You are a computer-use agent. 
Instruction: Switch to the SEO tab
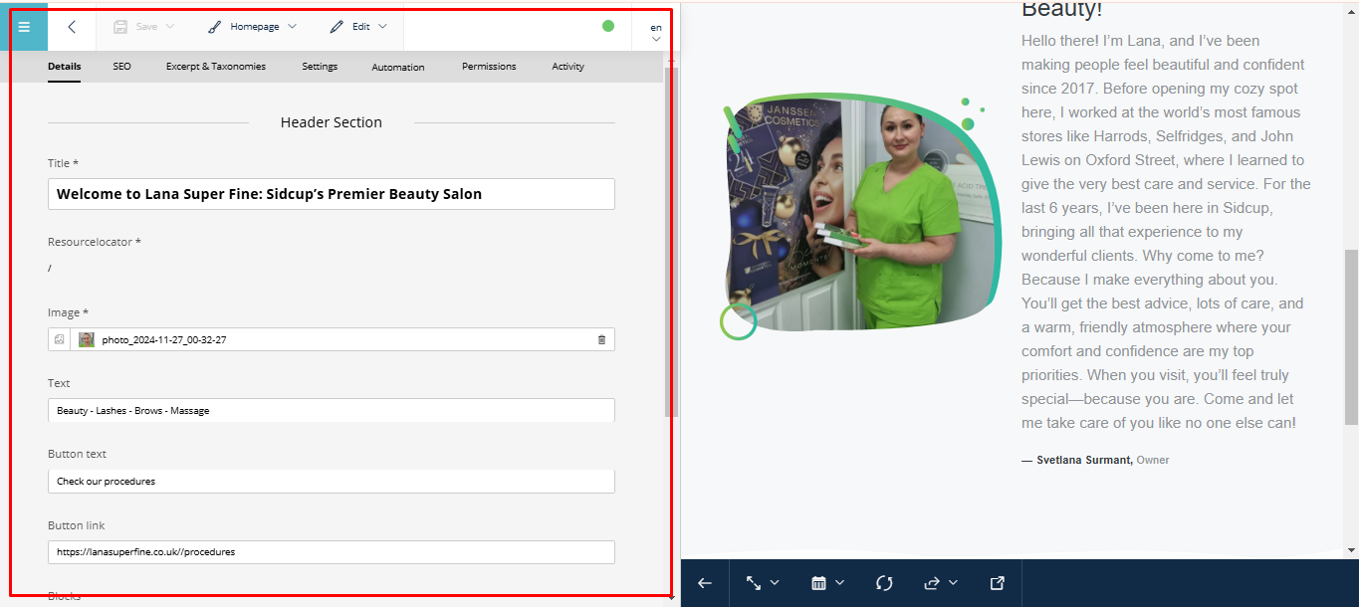pyautogui.click(x=121, y=67)
